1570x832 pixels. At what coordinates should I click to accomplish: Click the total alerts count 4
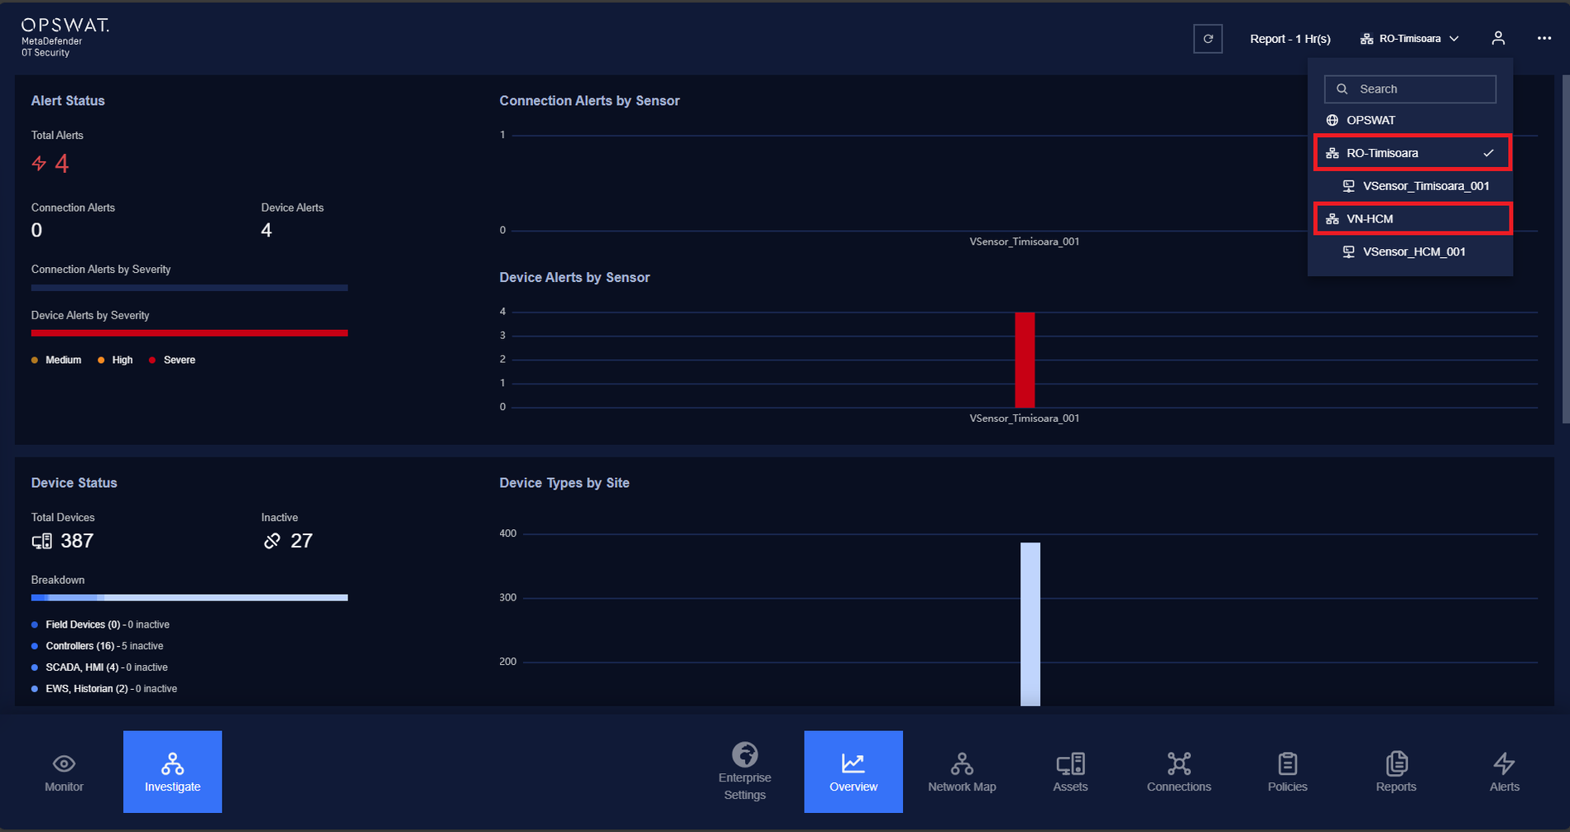(62, 164)
